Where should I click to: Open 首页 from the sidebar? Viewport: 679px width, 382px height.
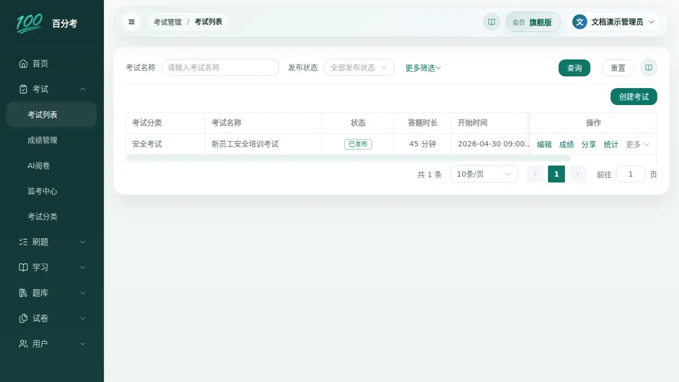click(52, 64)
